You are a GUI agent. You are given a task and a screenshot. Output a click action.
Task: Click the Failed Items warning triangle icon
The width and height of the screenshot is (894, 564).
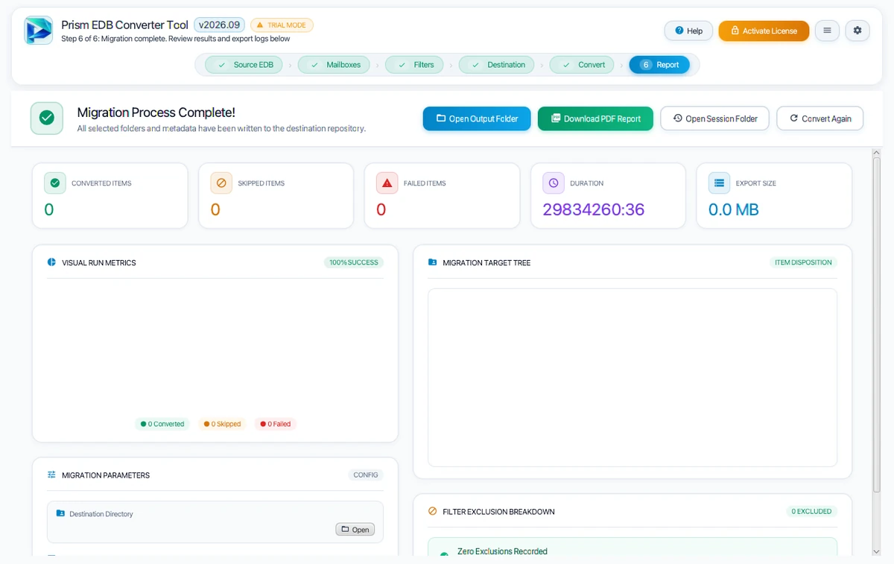point(387,183)
